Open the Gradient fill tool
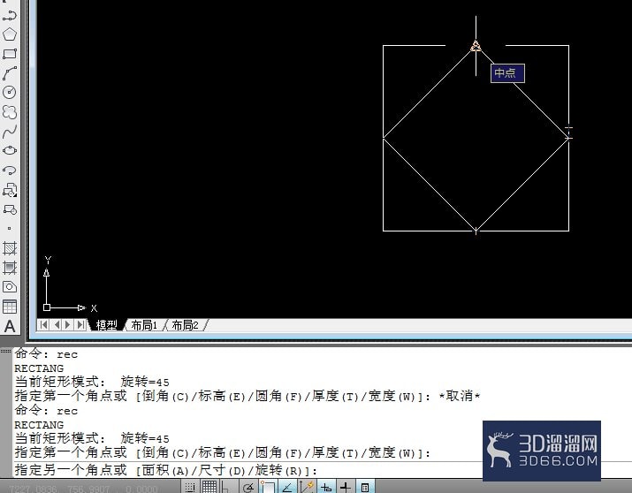This screenshot has height=493, width=632. pos(10,268)
